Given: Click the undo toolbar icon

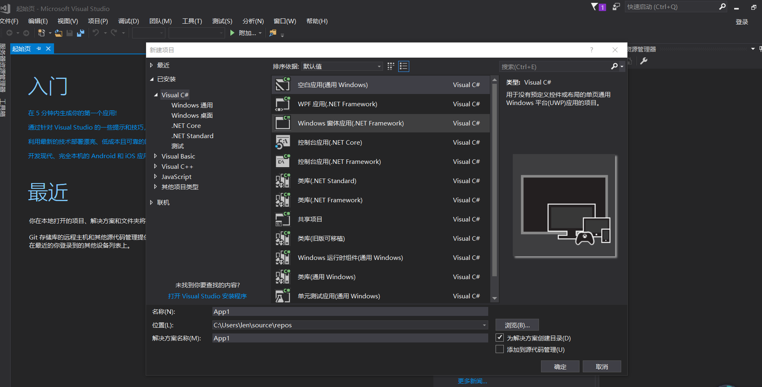Looking at the screenshot, I should (x=96, y=33).
